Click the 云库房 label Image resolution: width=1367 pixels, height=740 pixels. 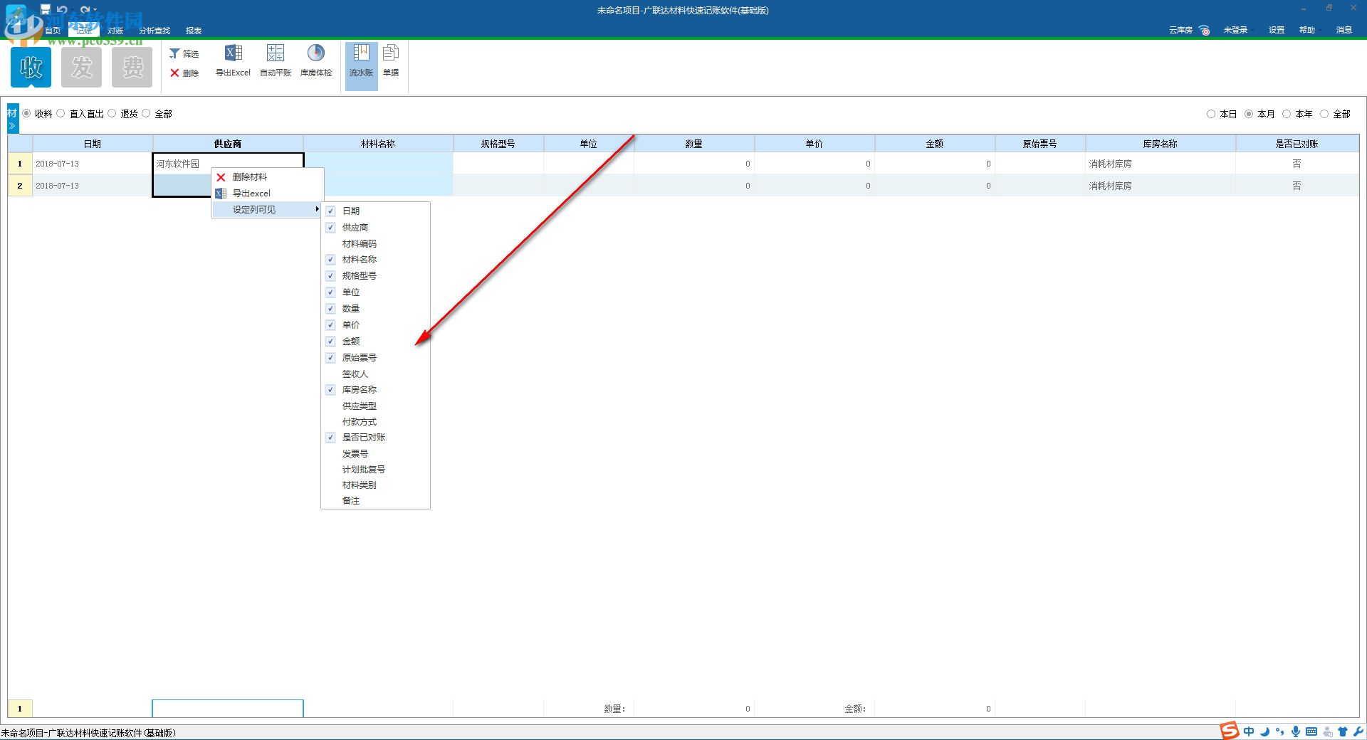click(x=1180, y=30)
